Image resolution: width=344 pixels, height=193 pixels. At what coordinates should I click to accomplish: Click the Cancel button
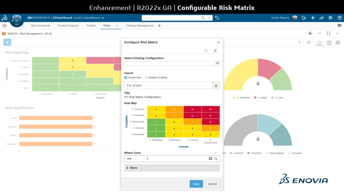(x=212, y=184)
